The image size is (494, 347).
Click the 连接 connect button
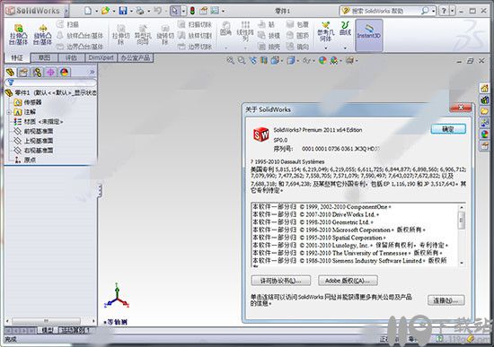[x=446, y=300]
